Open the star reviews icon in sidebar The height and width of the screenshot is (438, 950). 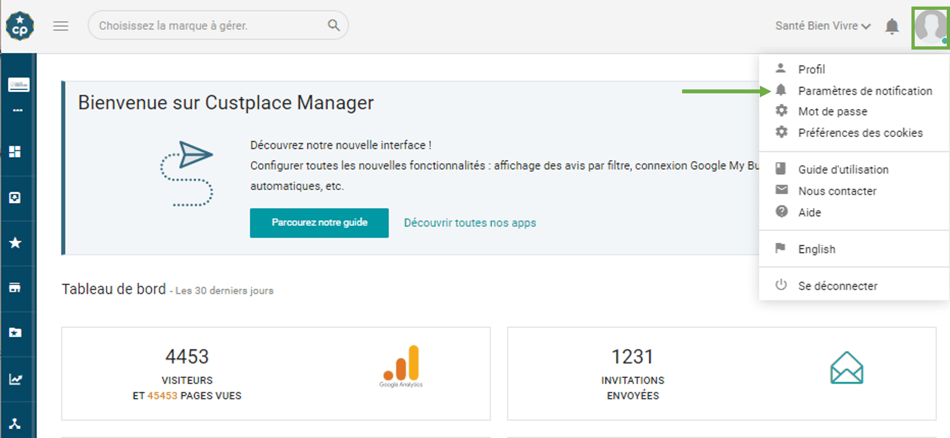click(x=15, y=243)
